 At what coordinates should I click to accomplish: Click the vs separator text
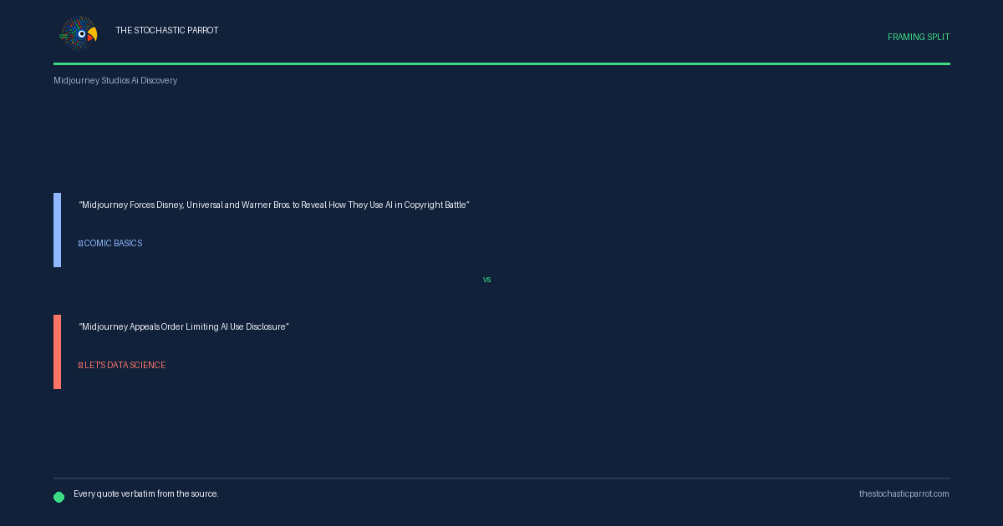487,280
